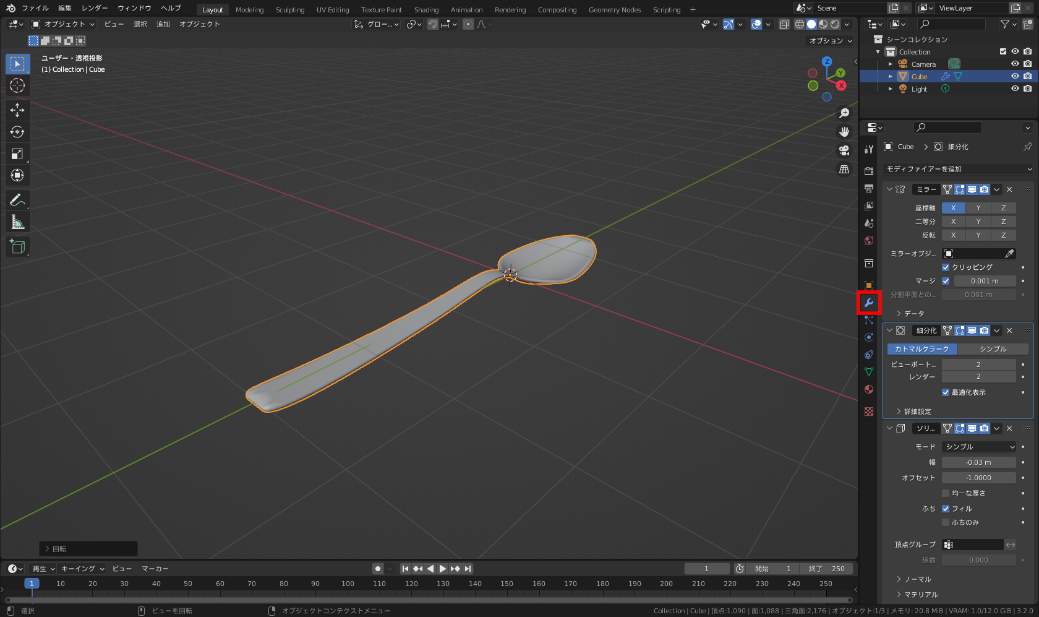
Task: Open the Physics properties tab
Action: tap(869, 337)
